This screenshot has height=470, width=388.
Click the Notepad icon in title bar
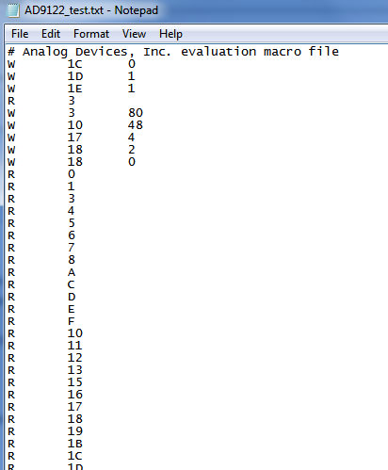12,9
